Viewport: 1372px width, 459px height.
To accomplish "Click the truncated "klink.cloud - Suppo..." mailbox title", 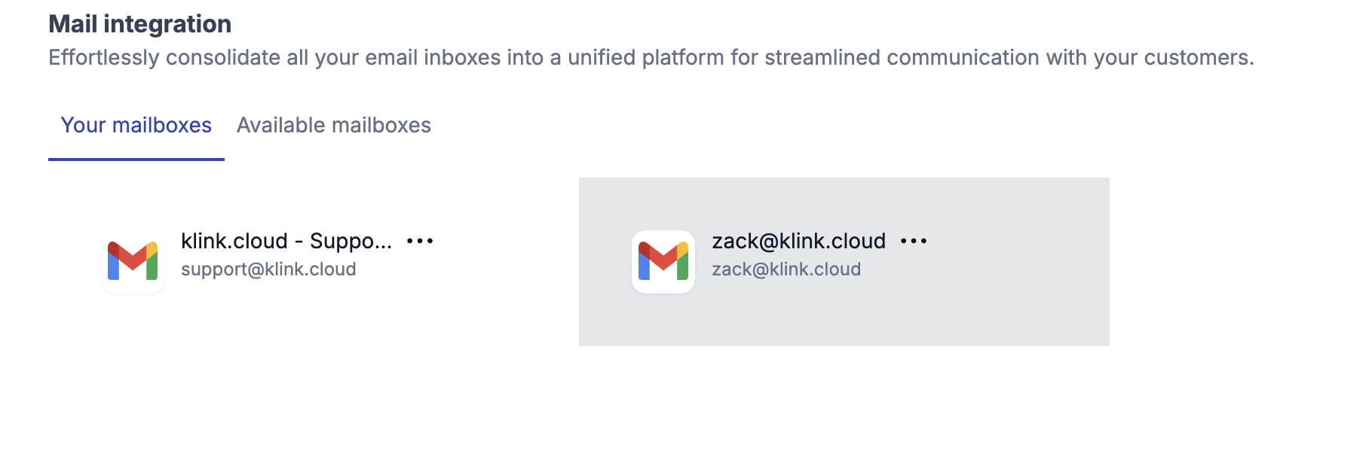I will pyautogui.click(x=286, y=242).
